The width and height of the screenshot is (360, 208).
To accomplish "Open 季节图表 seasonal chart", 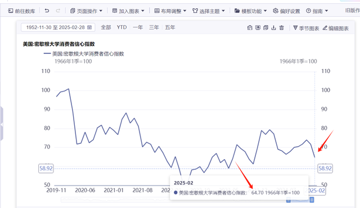I will pos(306,28).
